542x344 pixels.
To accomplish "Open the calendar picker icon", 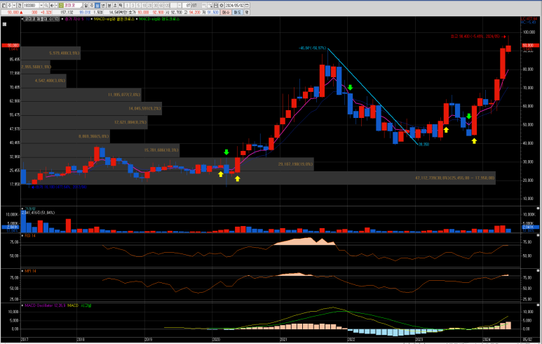I will 246,6.
